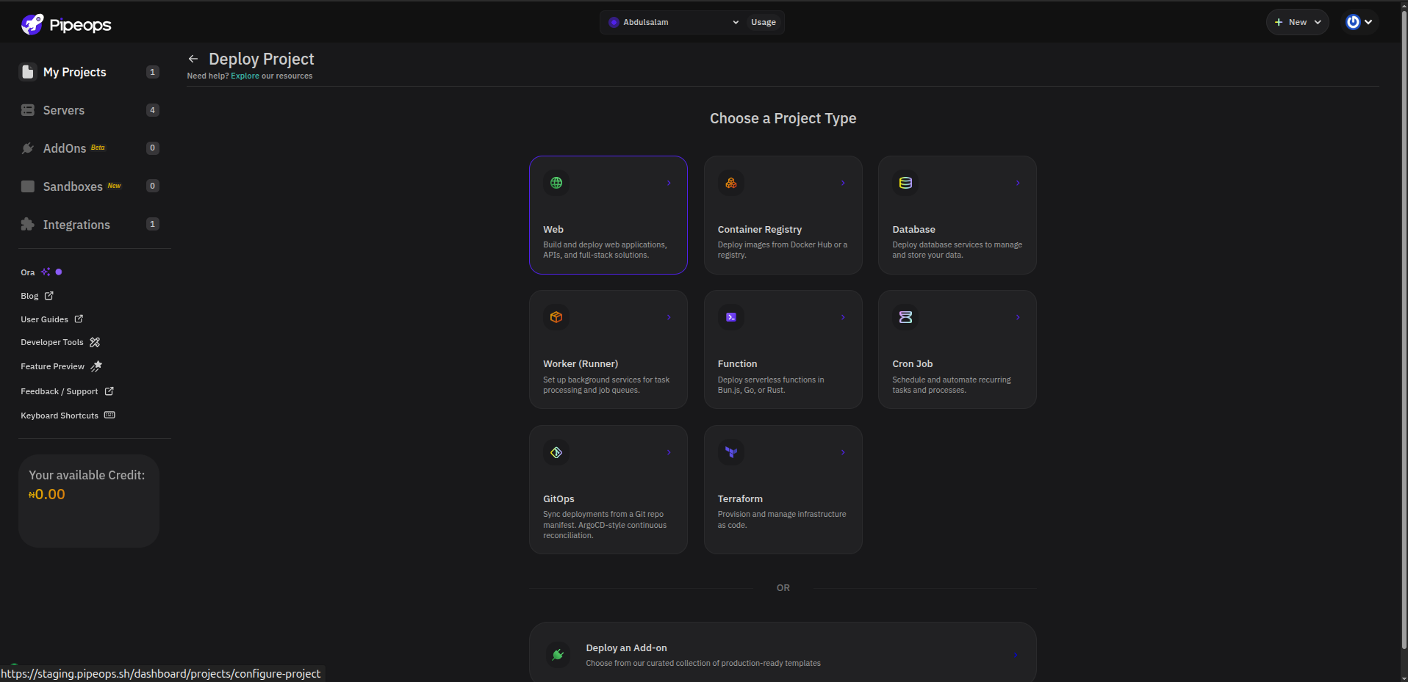
Task: Click the My Projects file icon
Action: (28, 72)
